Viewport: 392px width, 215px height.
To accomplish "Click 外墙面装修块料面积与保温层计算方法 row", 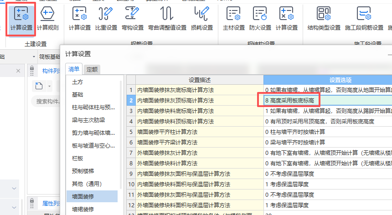I will tap(200, 205).
